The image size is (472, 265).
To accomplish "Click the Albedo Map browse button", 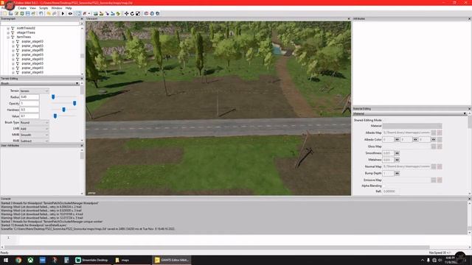I will 434,132.
